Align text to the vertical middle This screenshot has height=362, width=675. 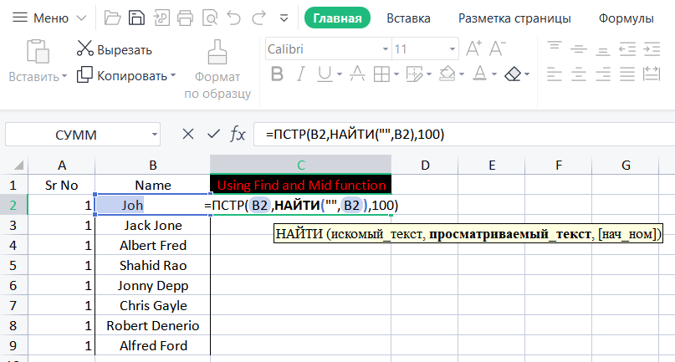(579, 49)
